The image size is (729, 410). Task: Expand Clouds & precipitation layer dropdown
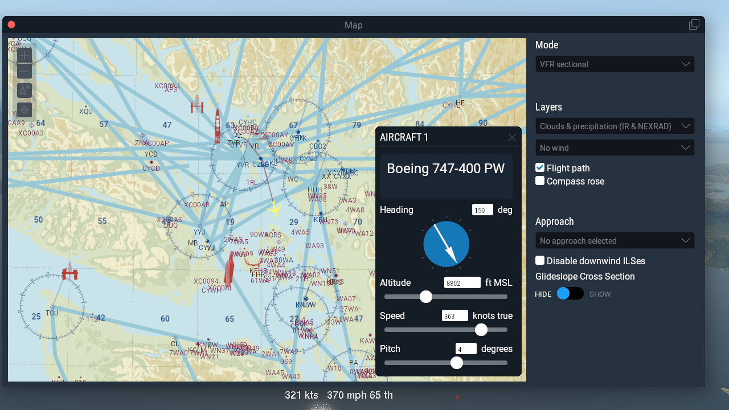click(x=615, y=126)
